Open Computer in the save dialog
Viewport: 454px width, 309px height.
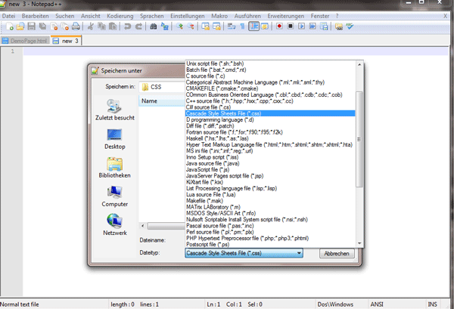115,196
